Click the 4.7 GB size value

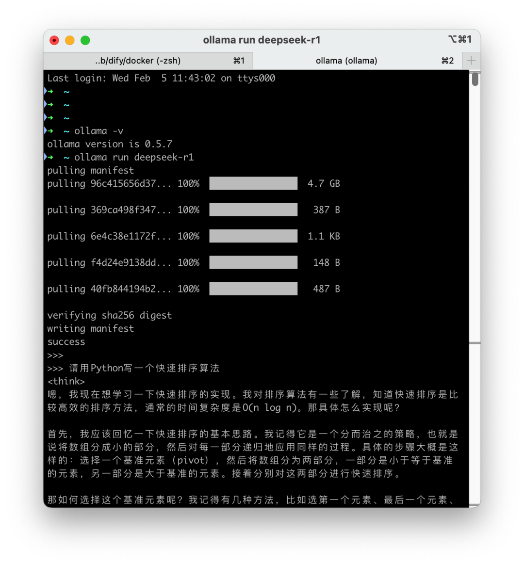324,183
